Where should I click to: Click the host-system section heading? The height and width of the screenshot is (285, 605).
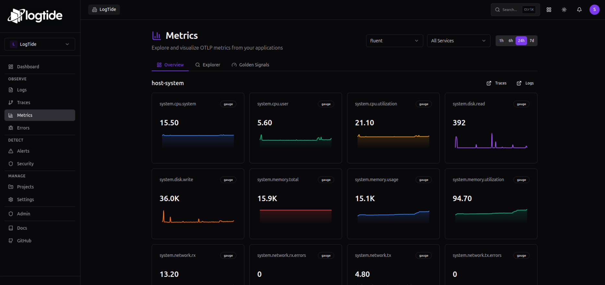(168, 83)
